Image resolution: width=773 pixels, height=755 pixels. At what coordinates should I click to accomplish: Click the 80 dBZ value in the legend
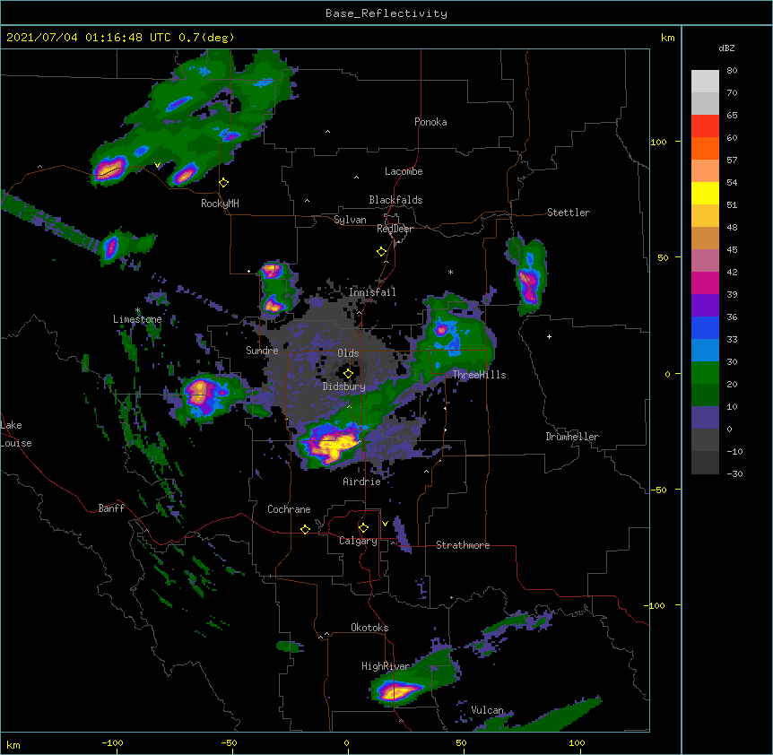click(732, 71)
